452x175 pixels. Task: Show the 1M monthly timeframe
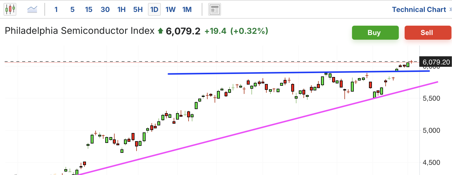(187, 10)
